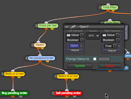Click the Change Status to color field
The width and height of the screenshot is (131, 99).
tap(104, 59)
